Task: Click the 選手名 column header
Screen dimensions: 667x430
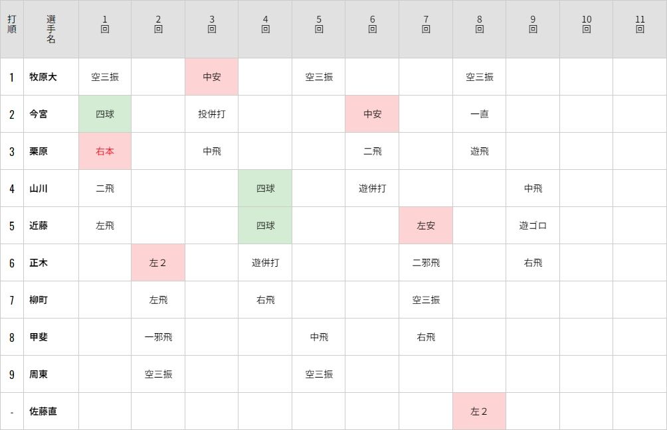Action: tap(51, 29)
